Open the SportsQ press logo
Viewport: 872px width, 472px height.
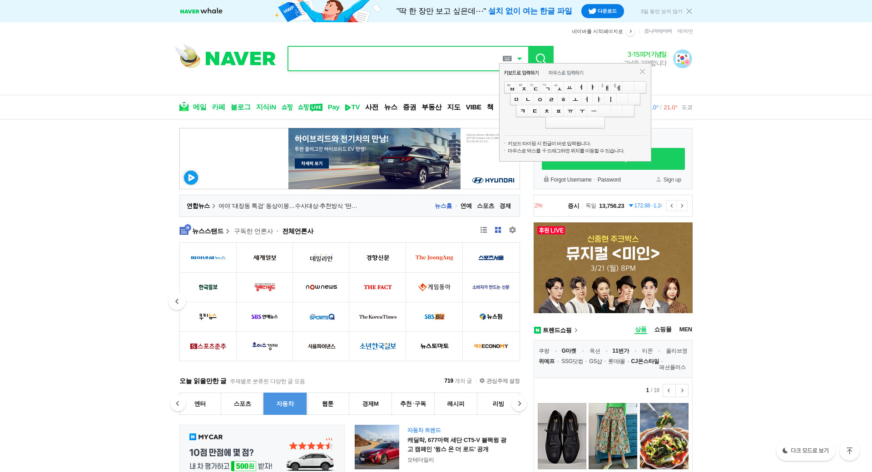(x=321, y=317)
